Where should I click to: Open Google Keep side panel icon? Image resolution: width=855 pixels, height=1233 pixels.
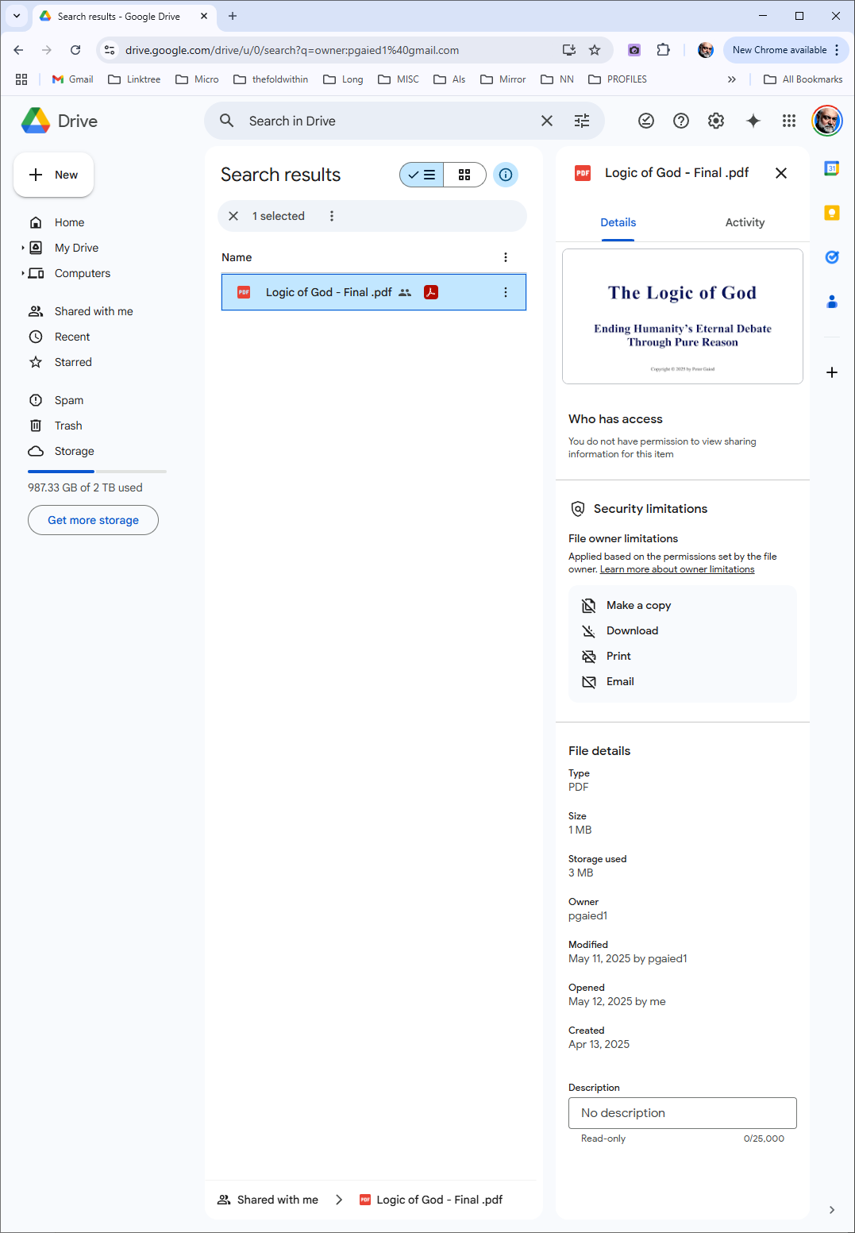tap(832, 213)
